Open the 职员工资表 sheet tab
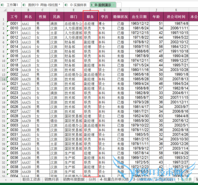The image size is (198, 185). pyautogui.click(x=31, y=179)
